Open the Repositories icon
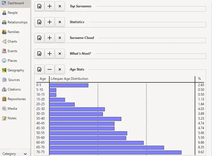 pos(4,99)
